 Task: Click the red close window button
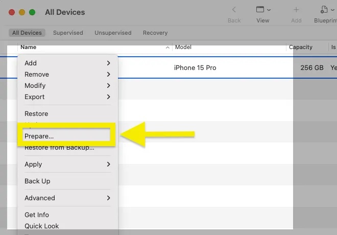[12, 12]
